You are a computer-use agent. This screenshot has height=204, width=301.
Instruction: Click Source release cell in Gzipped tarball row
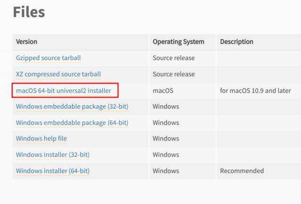pyautogui.click(x=174, y=58)
